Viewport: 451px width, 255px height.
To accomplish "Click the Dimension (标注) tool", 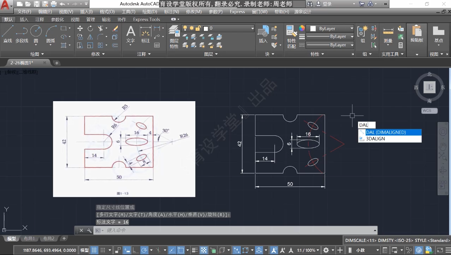I will 145,34.
